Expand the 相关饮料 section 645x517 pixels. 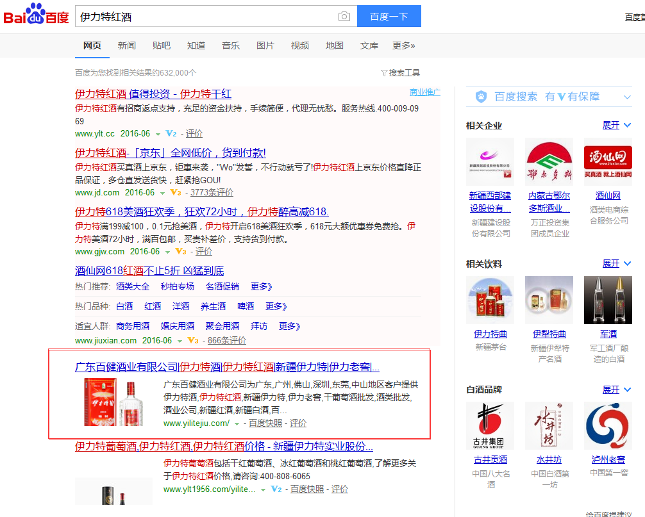[616, 263]
